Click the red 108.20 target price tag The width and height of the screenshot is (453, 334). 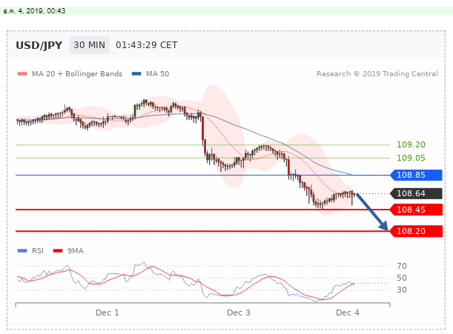coord(416,231)
